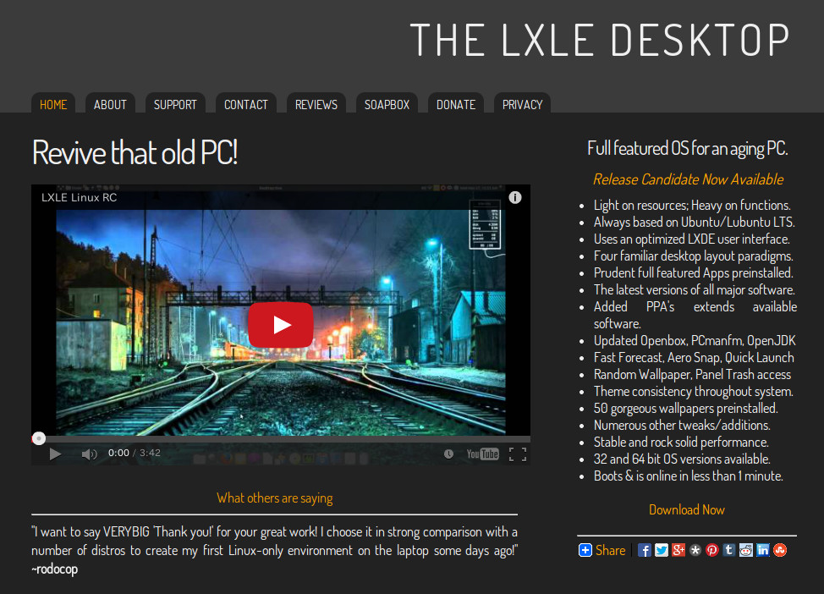Click the Download Now link
Viewport: 824px width, 594px height.
click(x=687, y=509)
